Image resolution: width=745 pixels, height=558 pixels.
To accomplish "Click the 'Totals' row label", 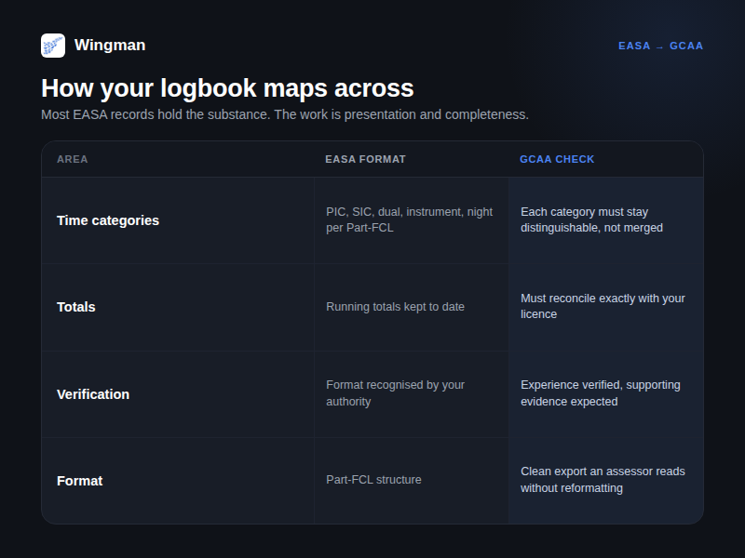I will coord(76,307).
